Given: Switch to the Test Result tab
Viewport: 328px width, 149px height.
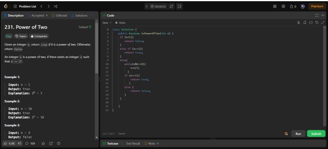Looking at the screenshot, I should 131,143.
